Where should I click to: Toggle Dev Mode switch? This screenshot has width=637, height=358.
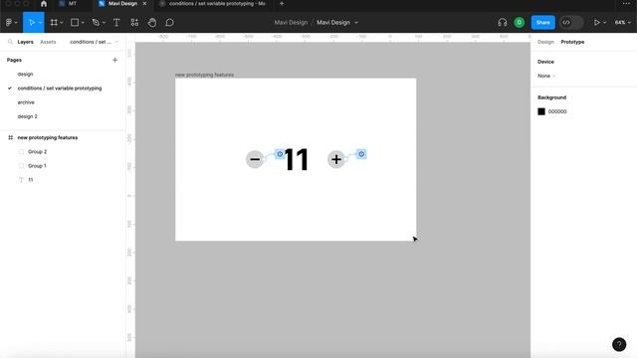pyautogui.click(x=571, y=23)
